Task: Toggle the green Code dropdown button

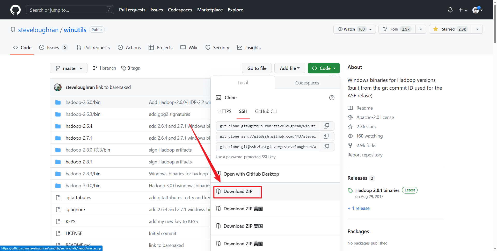Action: pyautogui.click(x=324, y=68)
